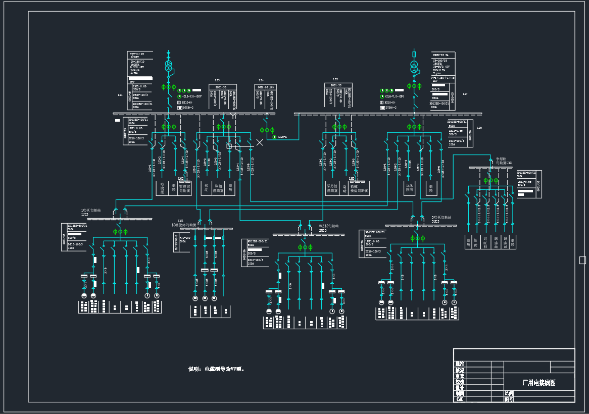
Task: Select green current transformers below right transformer
Action: (x=414, y=86)
